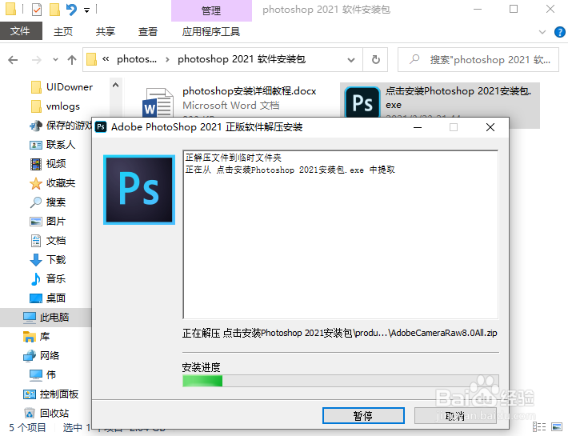Viewport: 568px width, 436px height.
Task: Close the Adobe PhotoShop 2021 installer window
Action: click(490, 127)
